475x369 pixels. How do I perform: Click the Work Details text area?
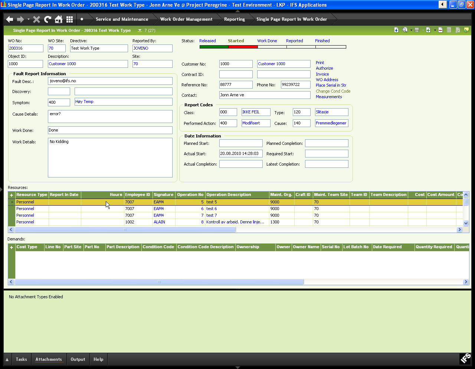tap(110, 157)
